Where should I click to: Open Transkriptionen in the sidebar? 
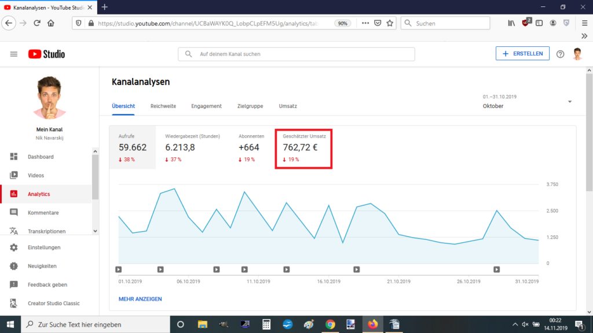46,231
